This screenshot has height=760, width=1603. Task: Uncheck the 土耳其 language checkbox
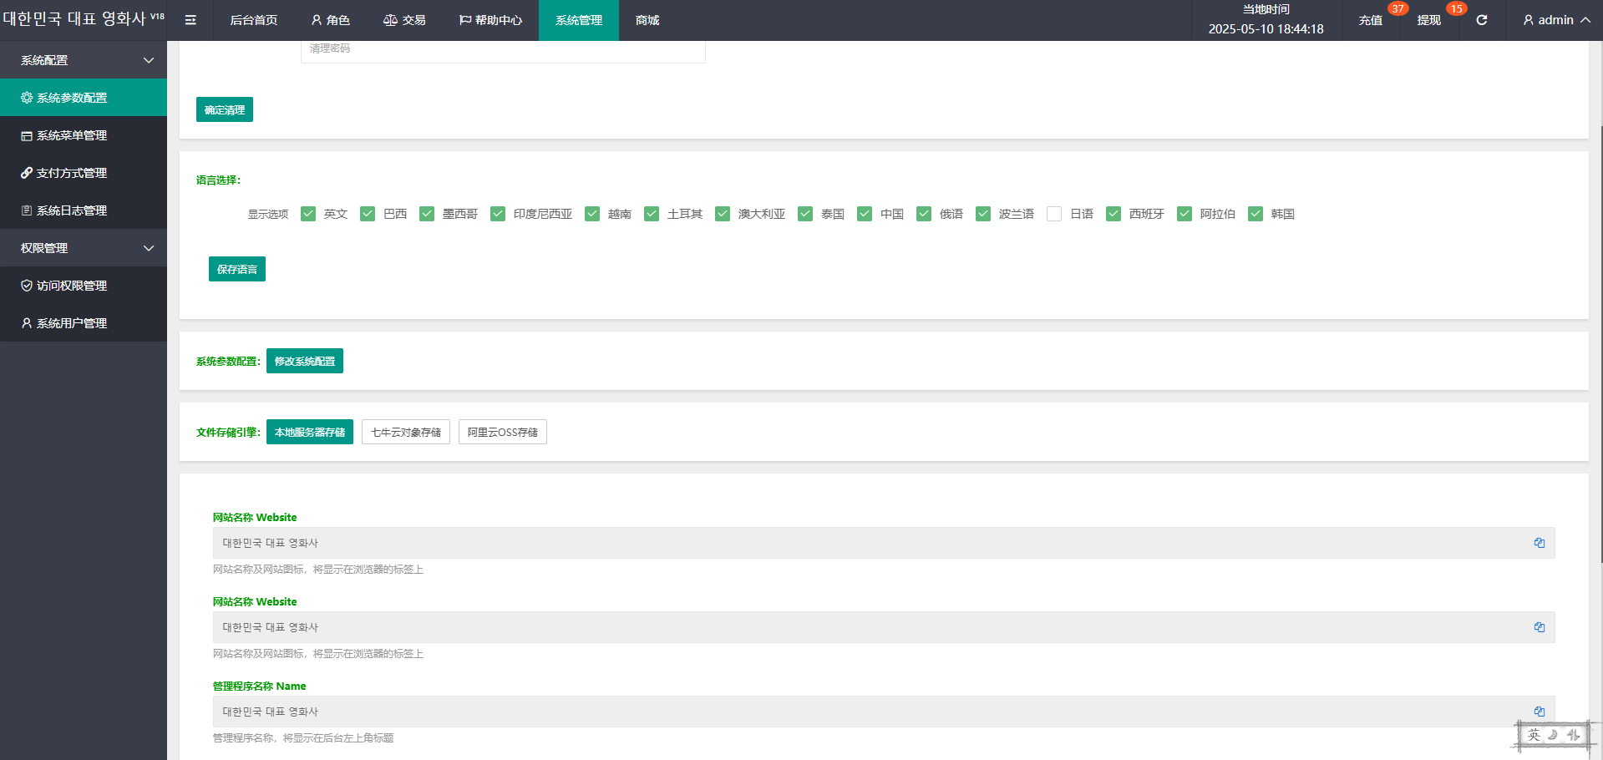[x=652, y=214]
